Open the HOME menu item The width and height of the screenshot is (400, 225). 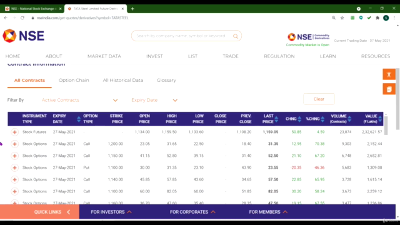tap(12, 56)
